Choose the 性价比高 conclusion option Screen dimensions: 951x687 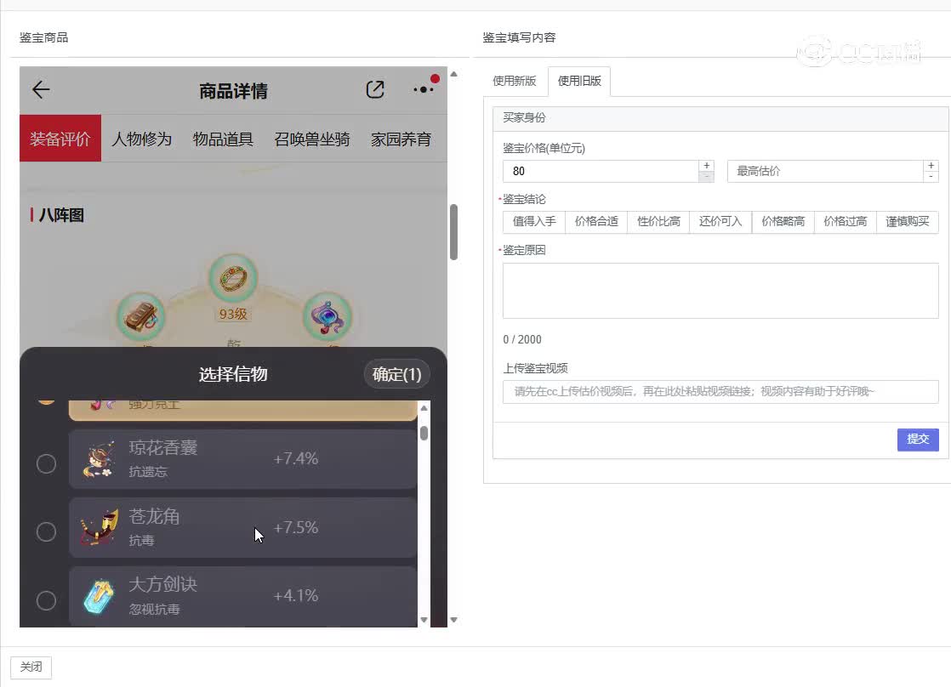coord(658,222)
